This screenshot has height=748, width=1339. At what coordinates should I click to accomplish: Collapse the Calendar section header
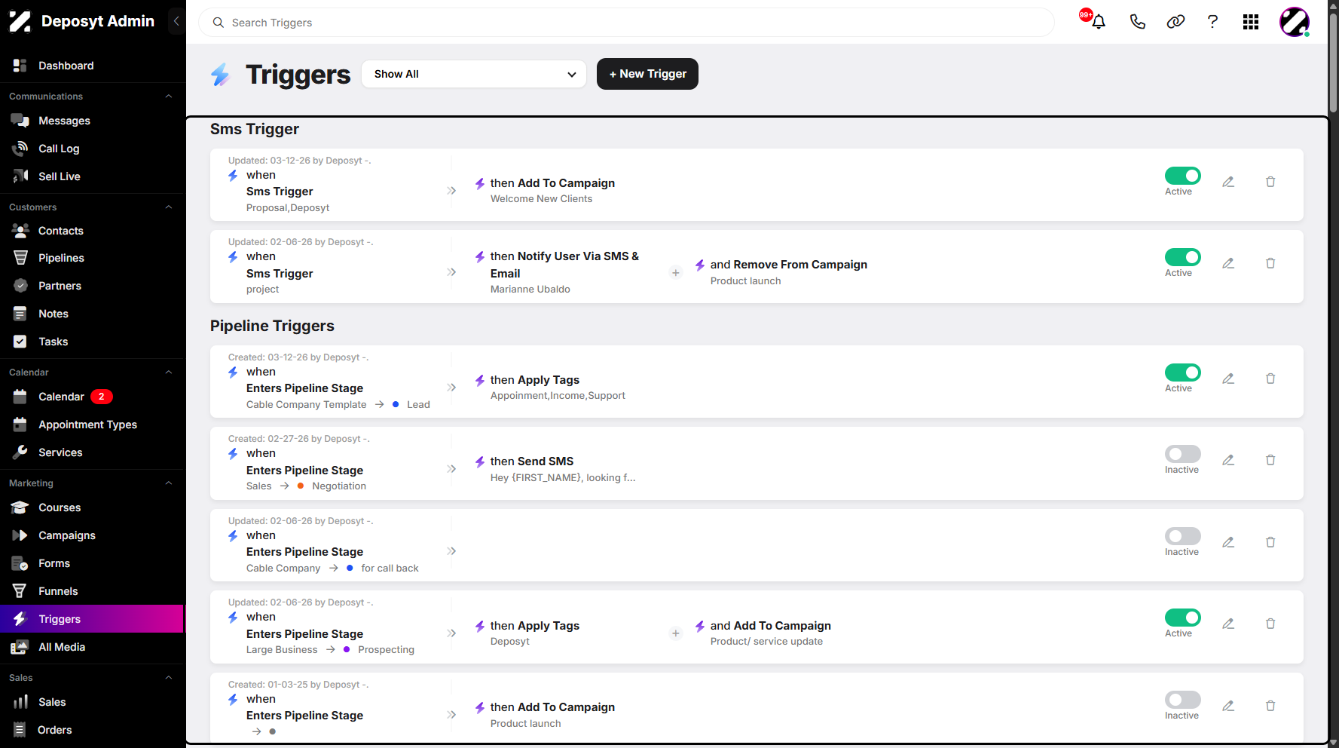tap(169, 372)
